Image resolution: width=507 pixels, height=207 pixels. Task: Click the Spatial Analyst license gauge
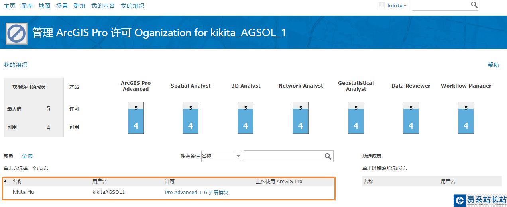[x=191, y=118]
